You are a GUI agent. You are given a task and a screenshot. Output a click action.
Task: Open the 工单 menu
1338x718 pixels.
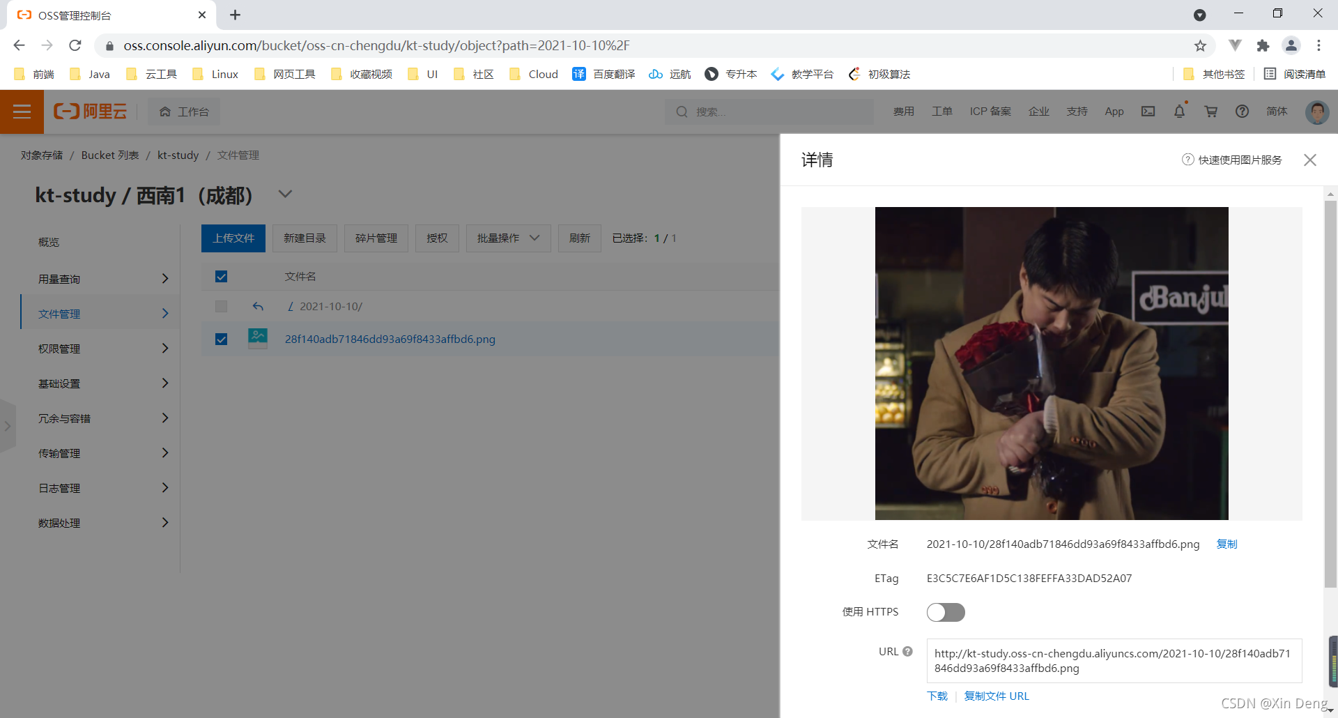pos(942,112)
